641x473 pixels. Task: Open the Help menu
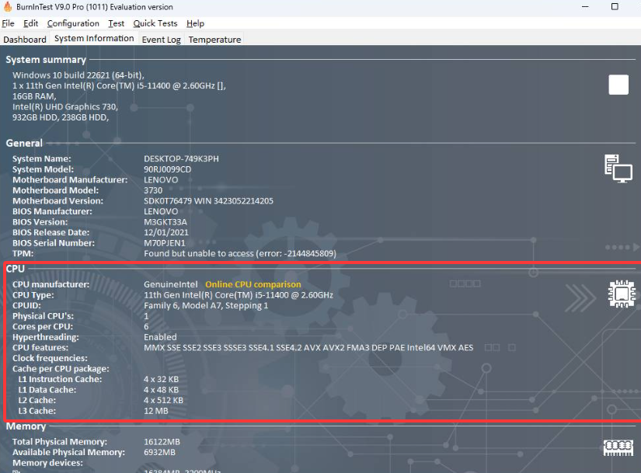point(195,23)
